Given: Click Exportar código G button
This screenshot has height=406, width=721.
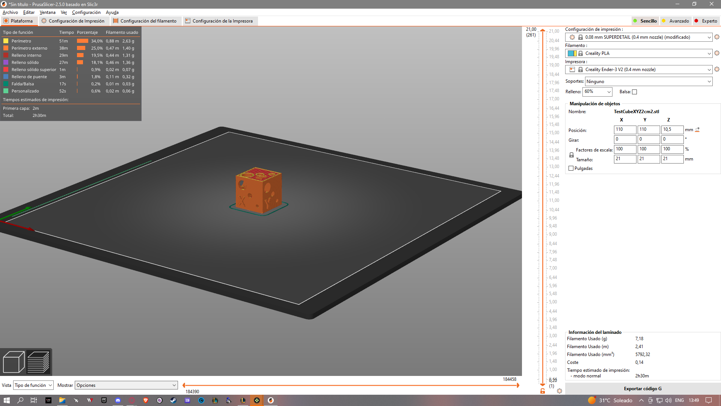Looking at the screenshot, I should tap(643, 389).
